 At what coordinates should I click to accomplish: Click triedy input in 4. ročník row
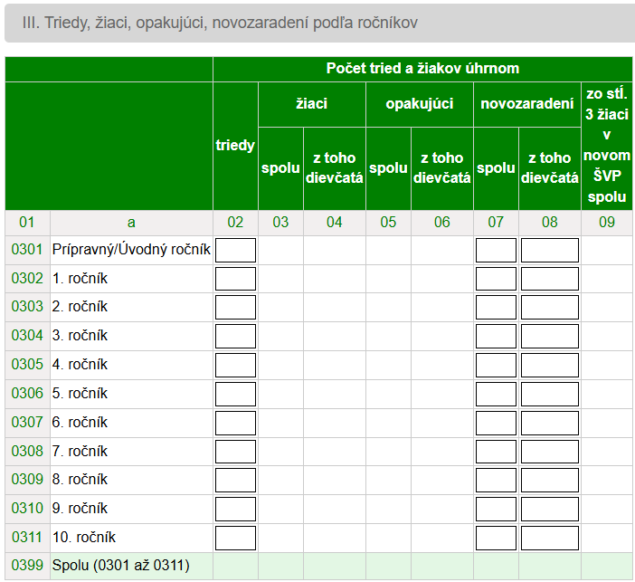click(x=235, y=365)
